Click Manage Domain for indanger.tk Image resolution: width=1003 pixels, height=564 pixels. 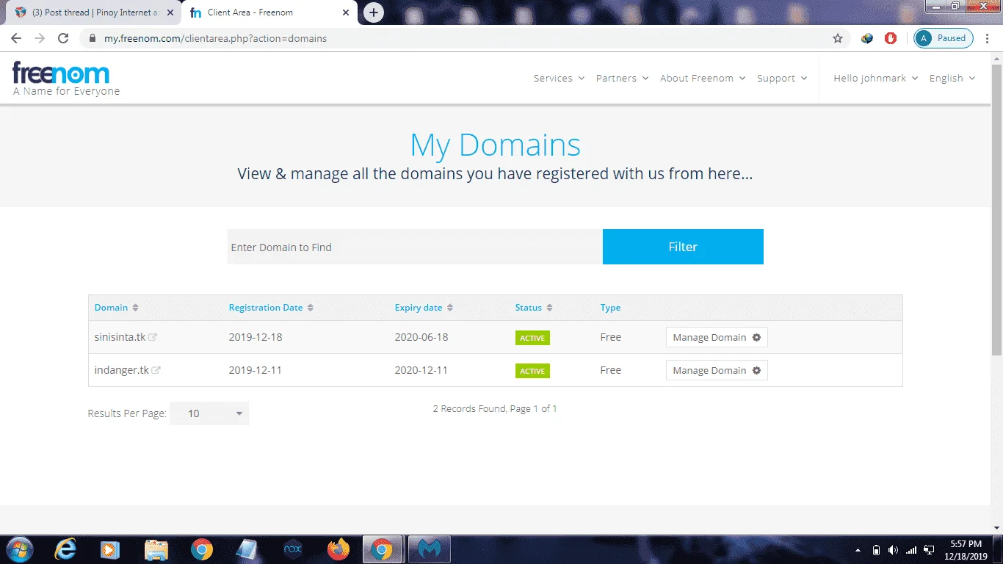[x=717, y=371]
